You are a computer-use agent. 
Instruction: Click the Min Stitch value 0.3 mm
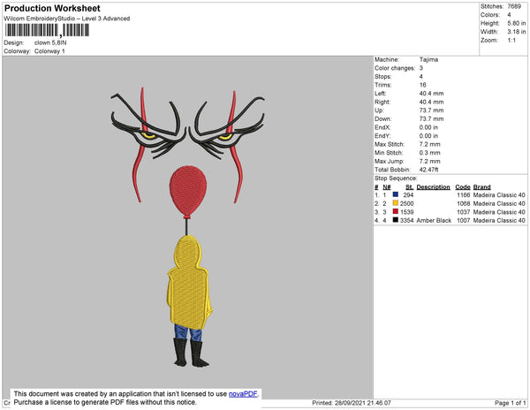coord(429,153)
